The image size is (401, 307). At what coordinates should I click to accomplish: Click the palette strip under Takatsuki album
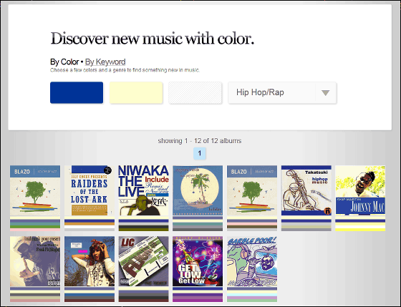pos(306,224)
